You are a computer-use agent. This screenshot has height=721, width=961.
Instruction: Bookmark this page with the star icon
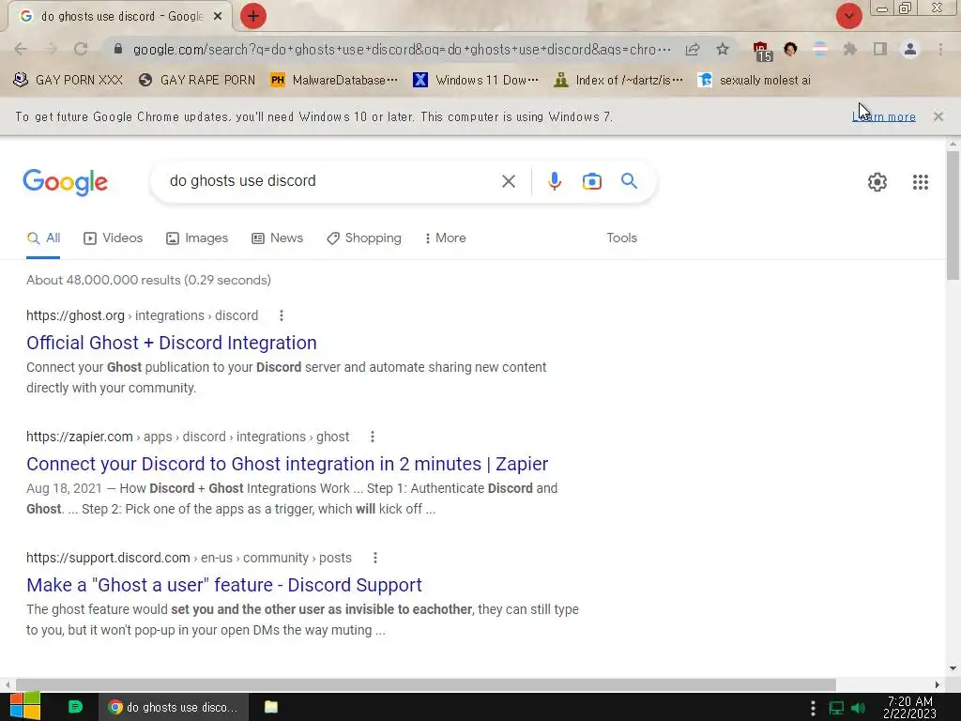point(723,49)
